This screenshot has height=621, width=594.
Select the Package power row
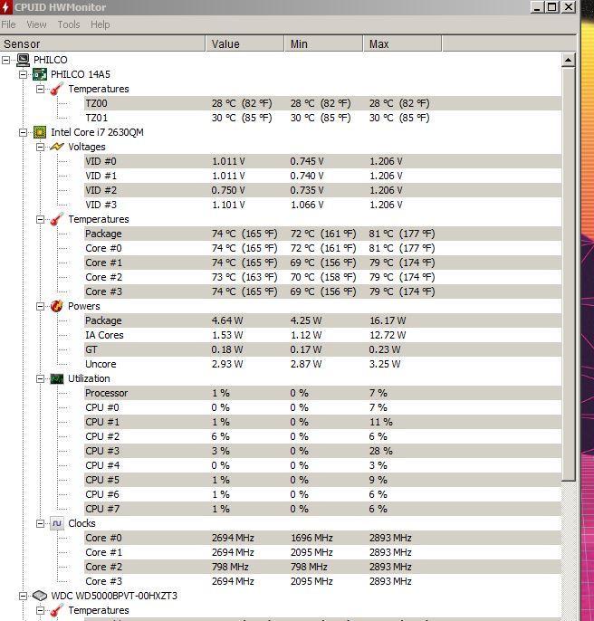(322, 320)
